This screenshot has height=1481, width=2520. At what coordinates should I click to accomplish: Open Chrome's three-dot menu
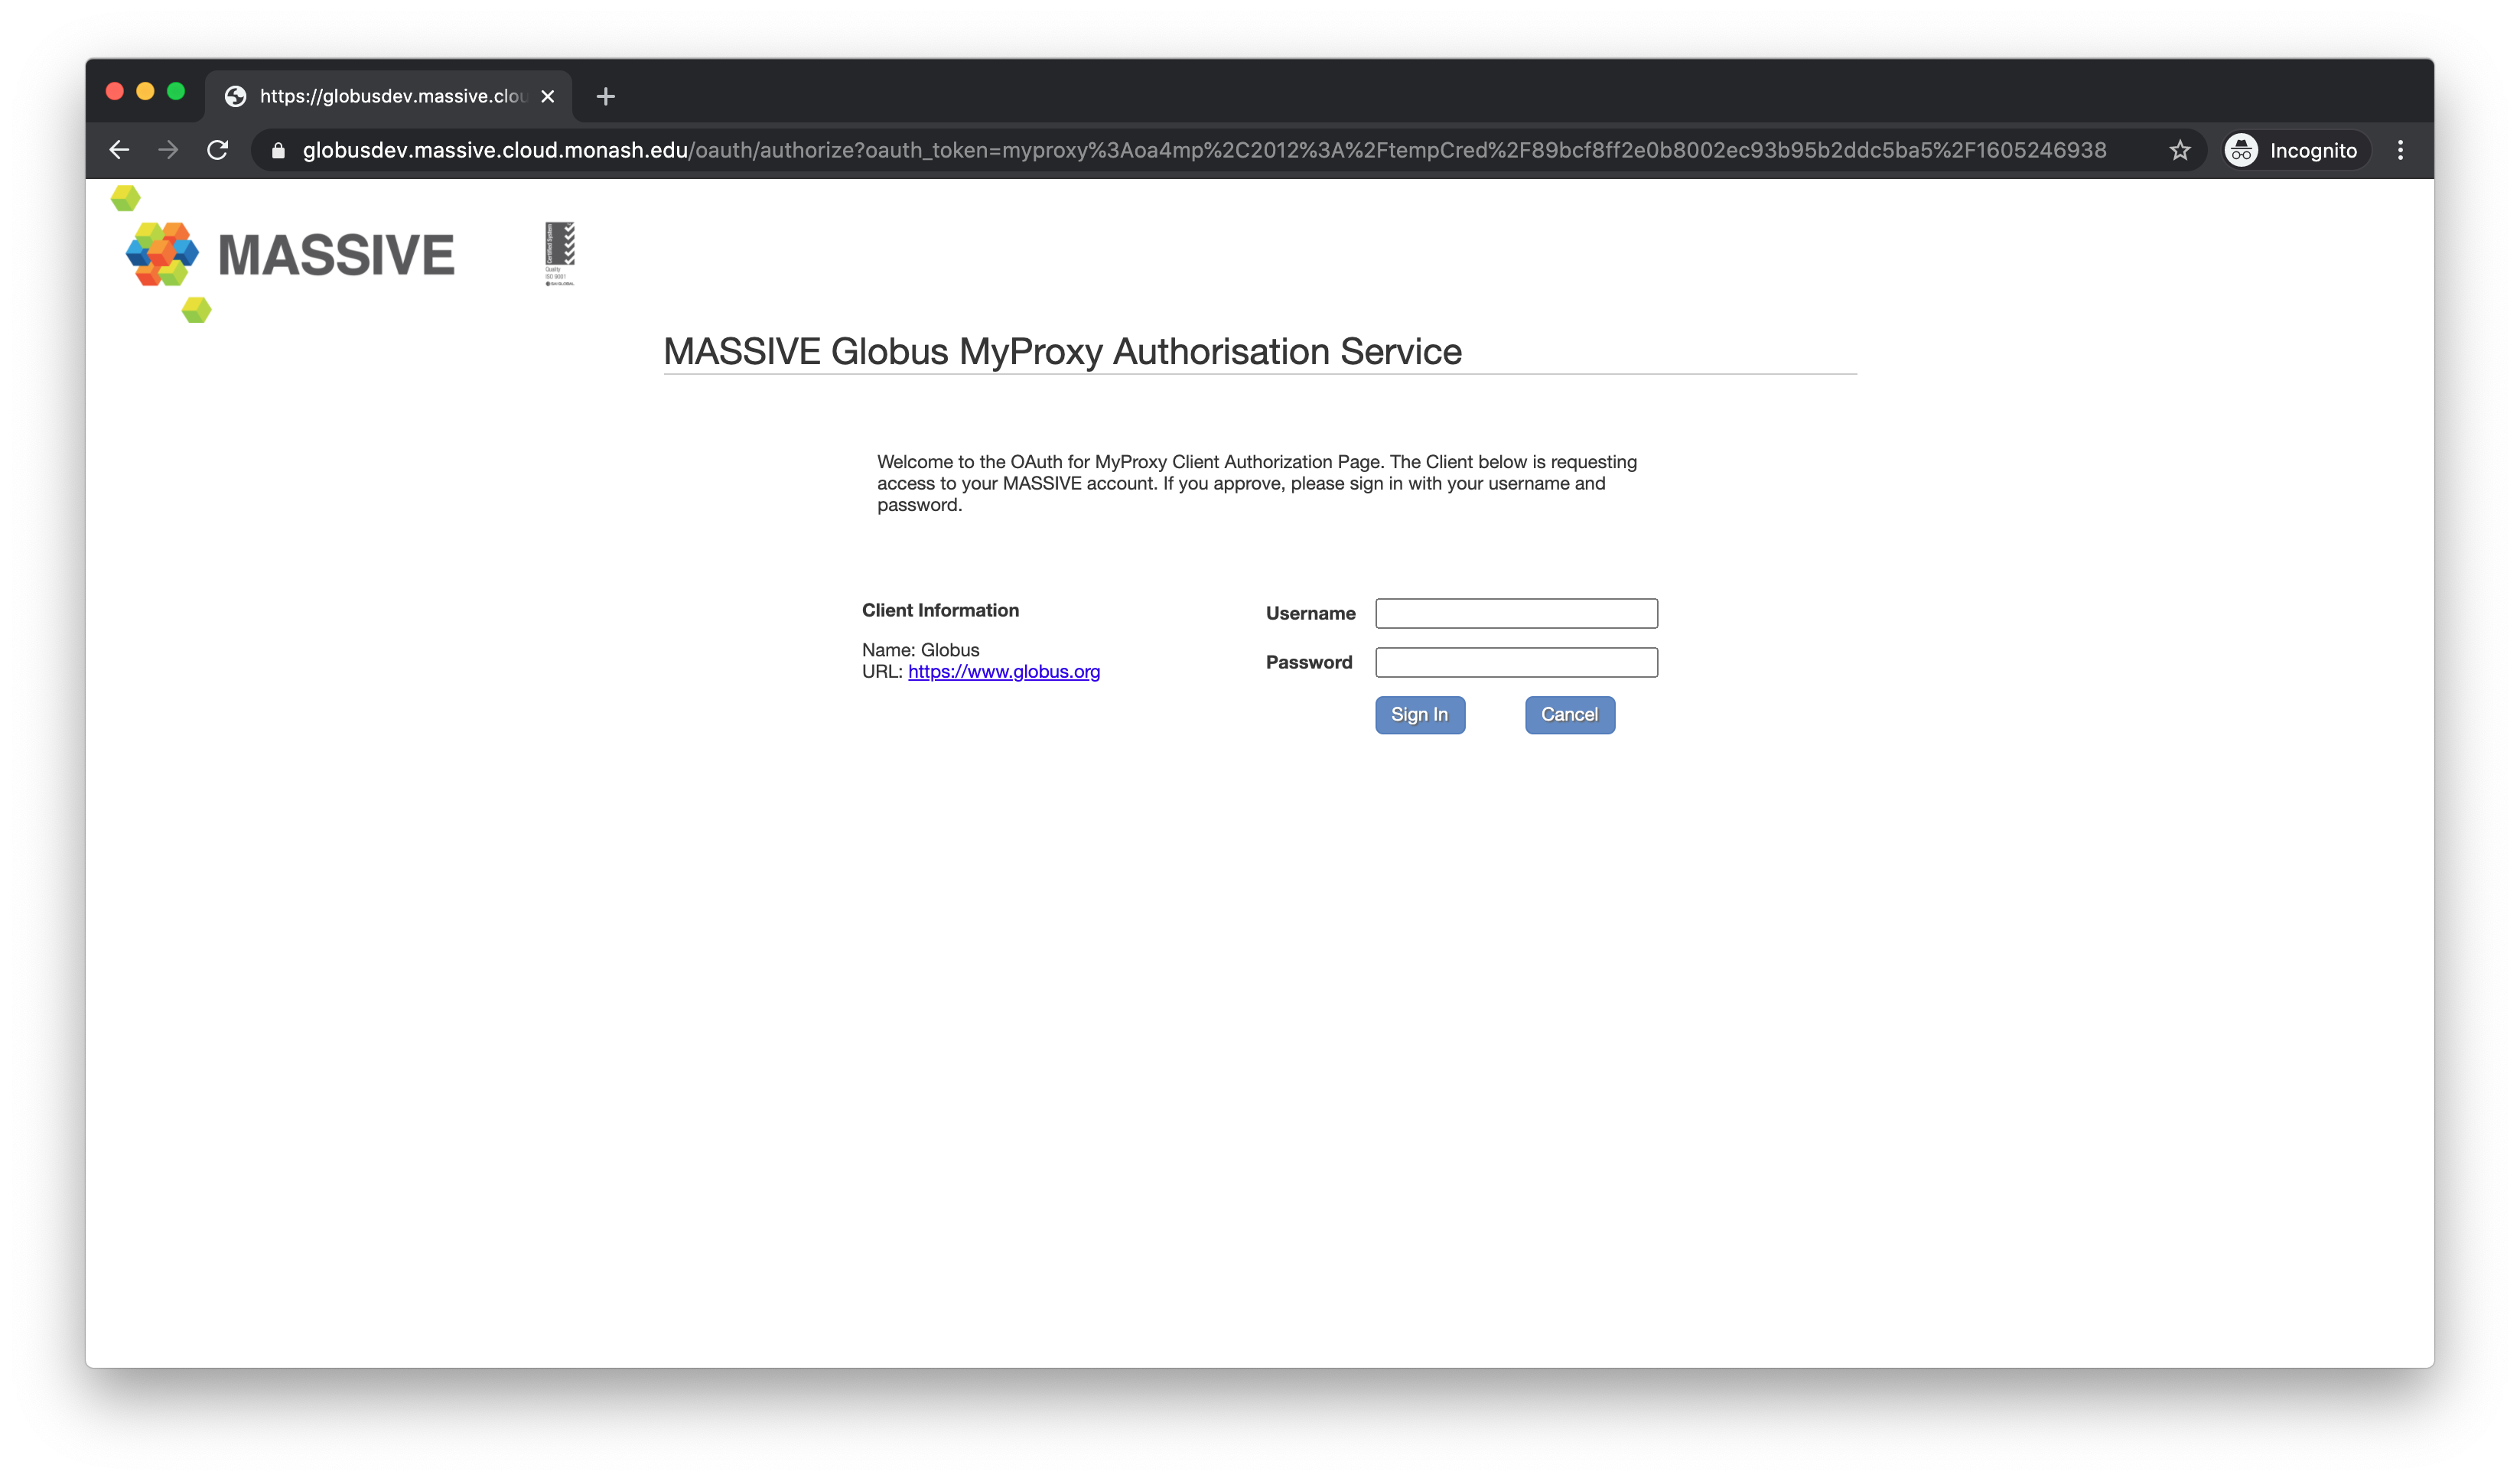pos(2400,150)
